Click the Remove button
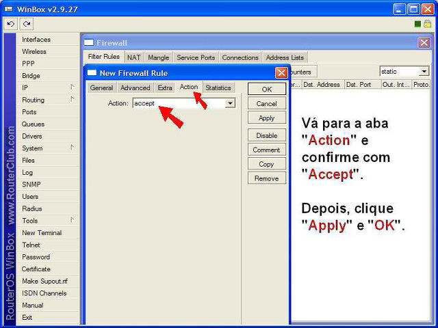This screenshot has height=328, width=438. pos(267,178)
